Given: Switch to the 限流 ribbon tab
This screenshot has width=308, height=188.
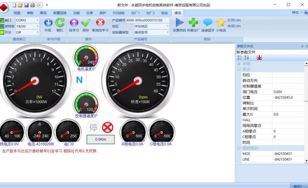Looking at the screenshot, I should click(x=43, y=13).
